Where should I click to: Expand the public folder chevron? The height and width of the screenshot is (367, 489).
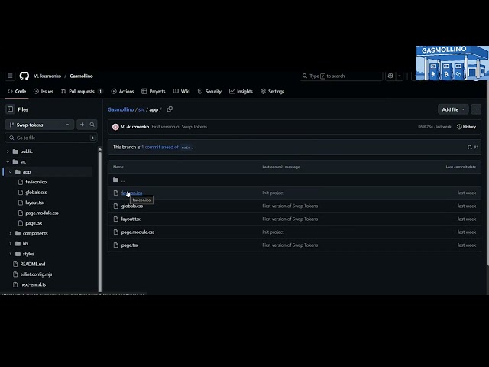click(x=8, y=151)
